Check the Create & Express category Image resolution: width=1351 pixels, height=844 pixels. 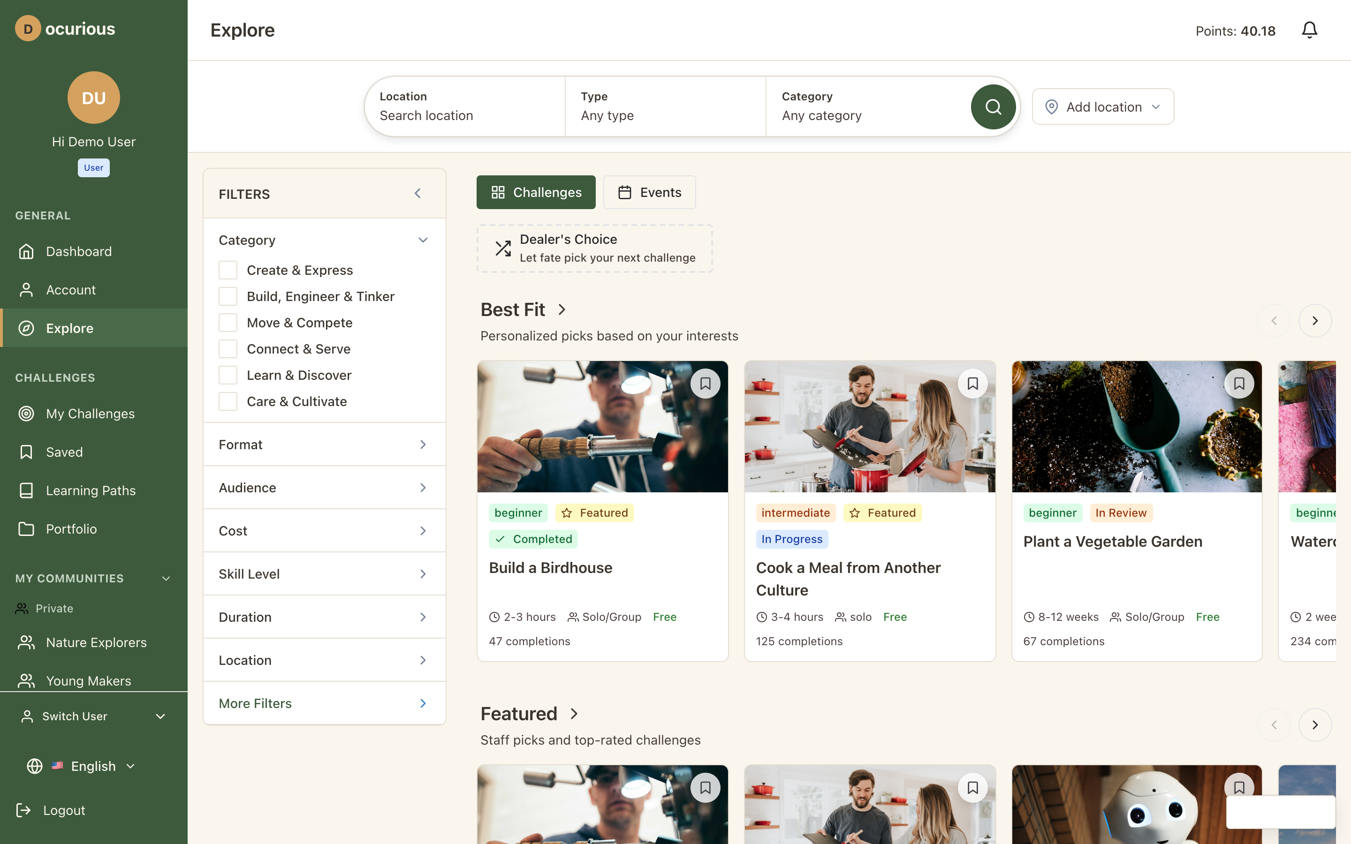(228, 270)
